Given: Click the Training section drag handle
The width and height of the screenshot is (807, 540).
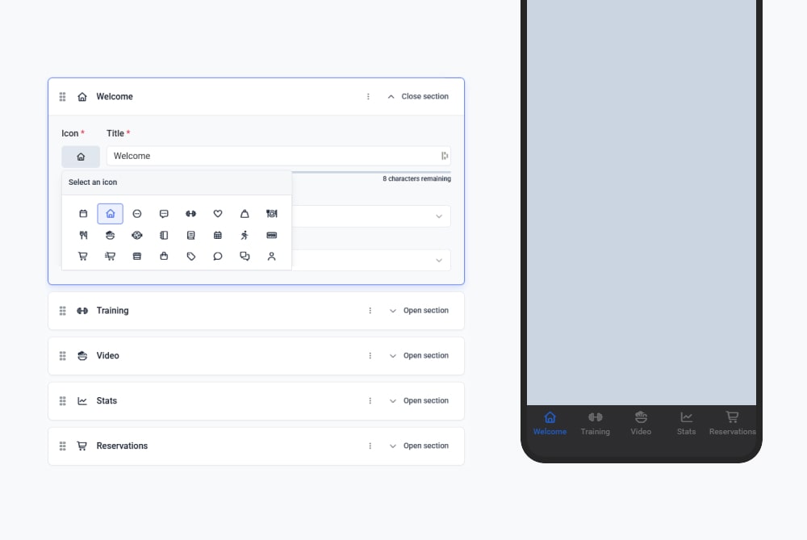Looking at the screenshot, I should 62,311.
